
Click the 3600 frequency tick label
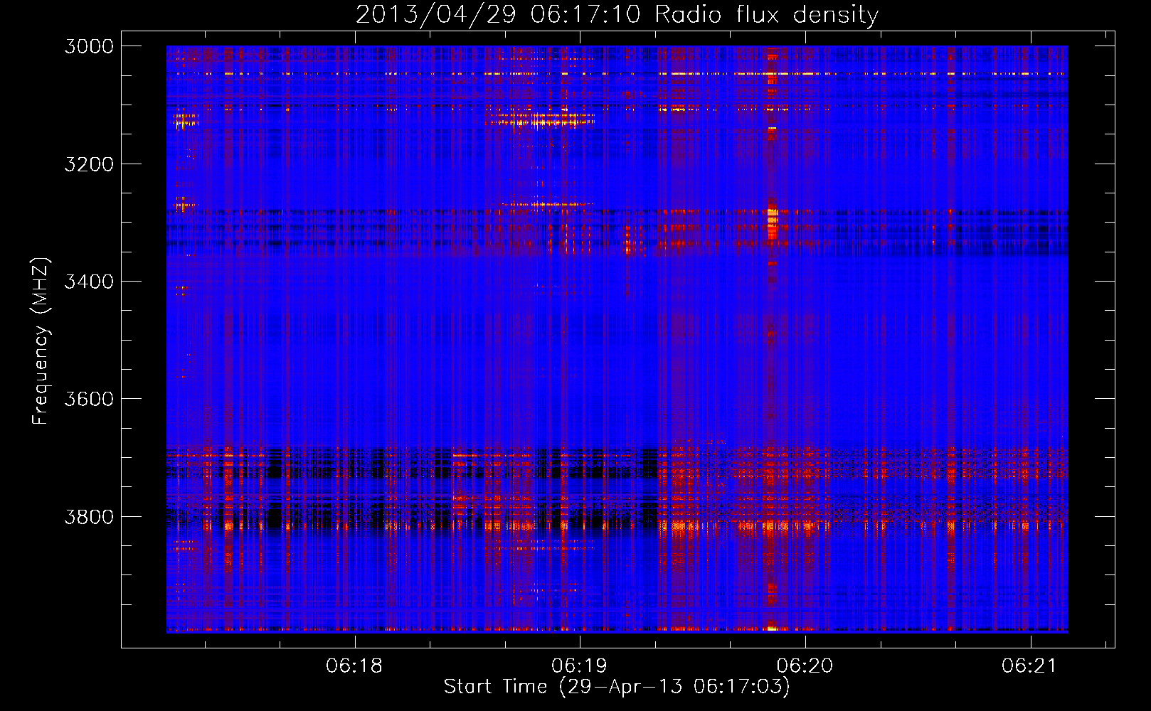coord(89,399)
